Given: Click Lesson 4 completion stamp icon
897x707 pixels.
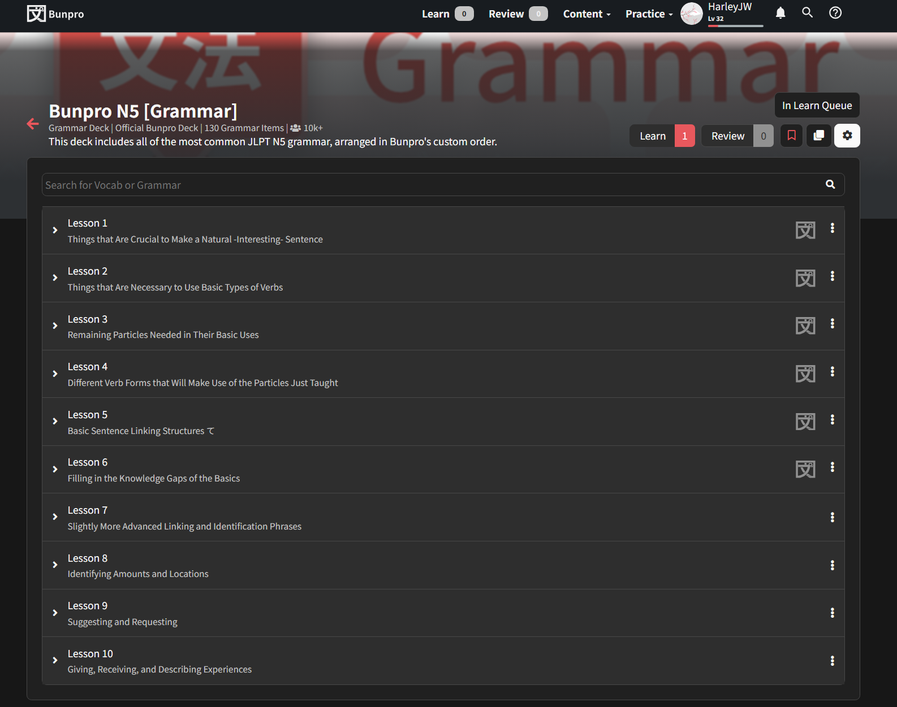Looking at the screenshot, I should tap(805, 374).
